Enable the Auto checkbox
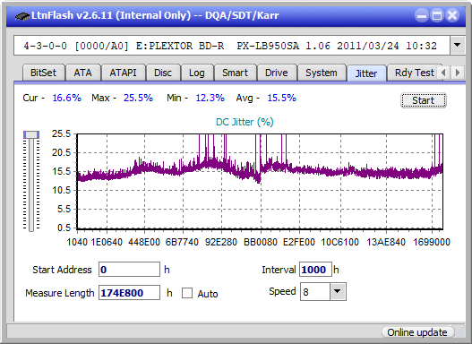This screenshot has width=472, height=344. pos(187,293)
